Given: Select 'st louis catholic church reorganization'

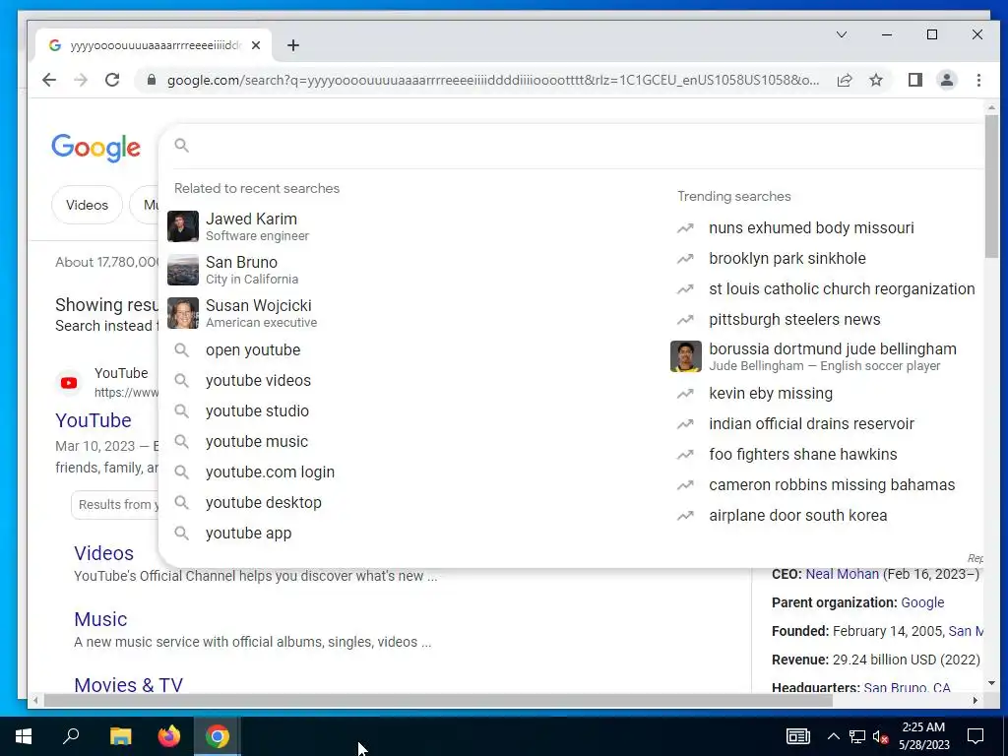Looking at the screenshot, I should (x=826, y=289).
